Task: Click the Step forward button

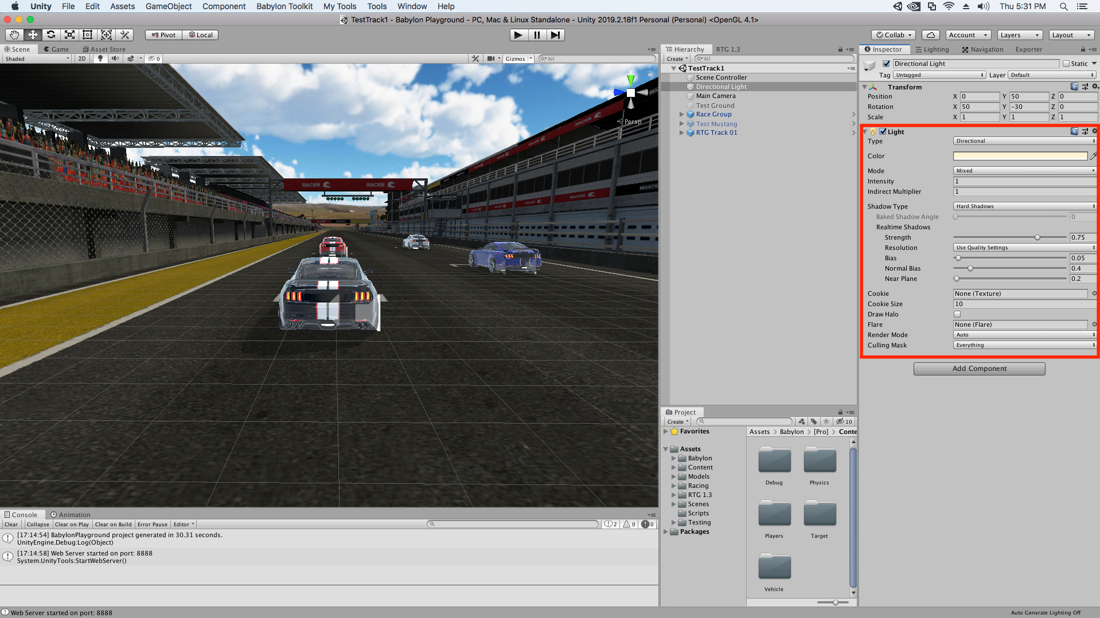Action: 555,35
